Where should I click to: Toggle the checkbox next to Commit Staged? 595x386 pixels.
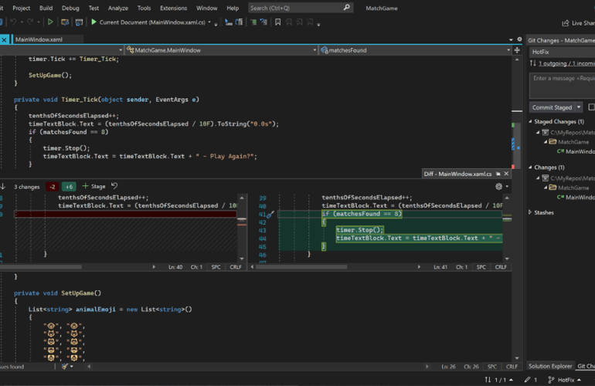tap(592, 107)
